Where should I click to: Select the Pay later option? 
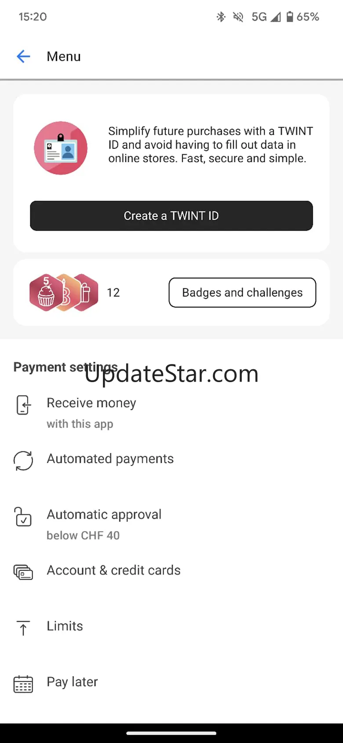tap(73, 682)
